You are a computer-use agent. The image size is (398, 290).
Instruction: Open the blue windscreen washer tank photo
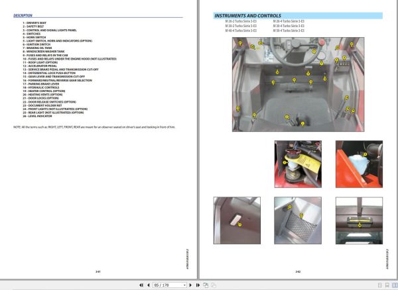click(359, 164)
